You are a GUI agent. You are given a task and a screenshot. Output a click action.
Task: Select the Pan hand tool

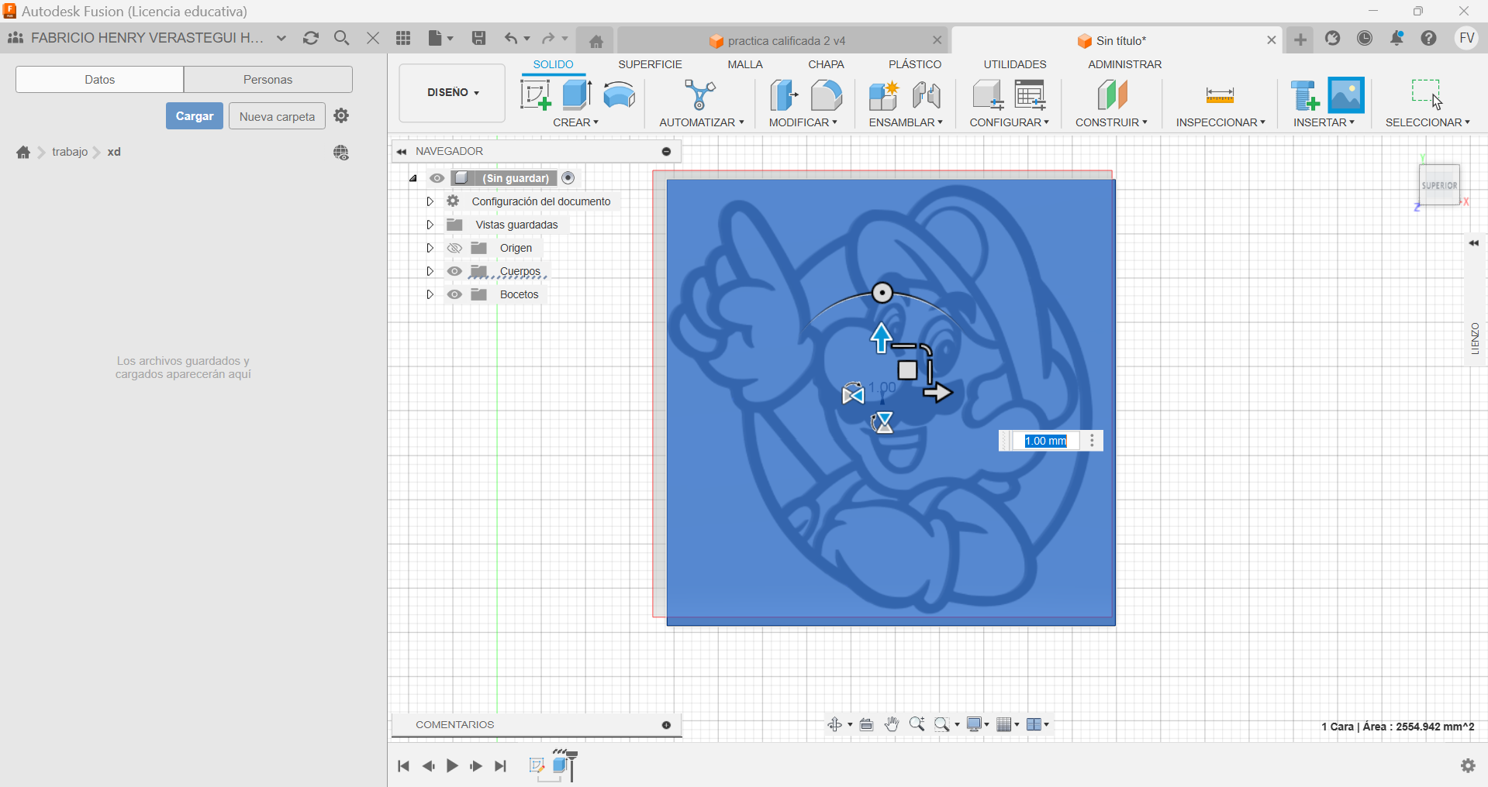click(x=892, y=724)
